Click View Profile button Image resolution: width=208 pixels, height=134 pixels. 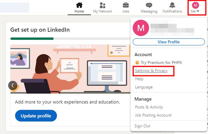[x=168, y=42]
